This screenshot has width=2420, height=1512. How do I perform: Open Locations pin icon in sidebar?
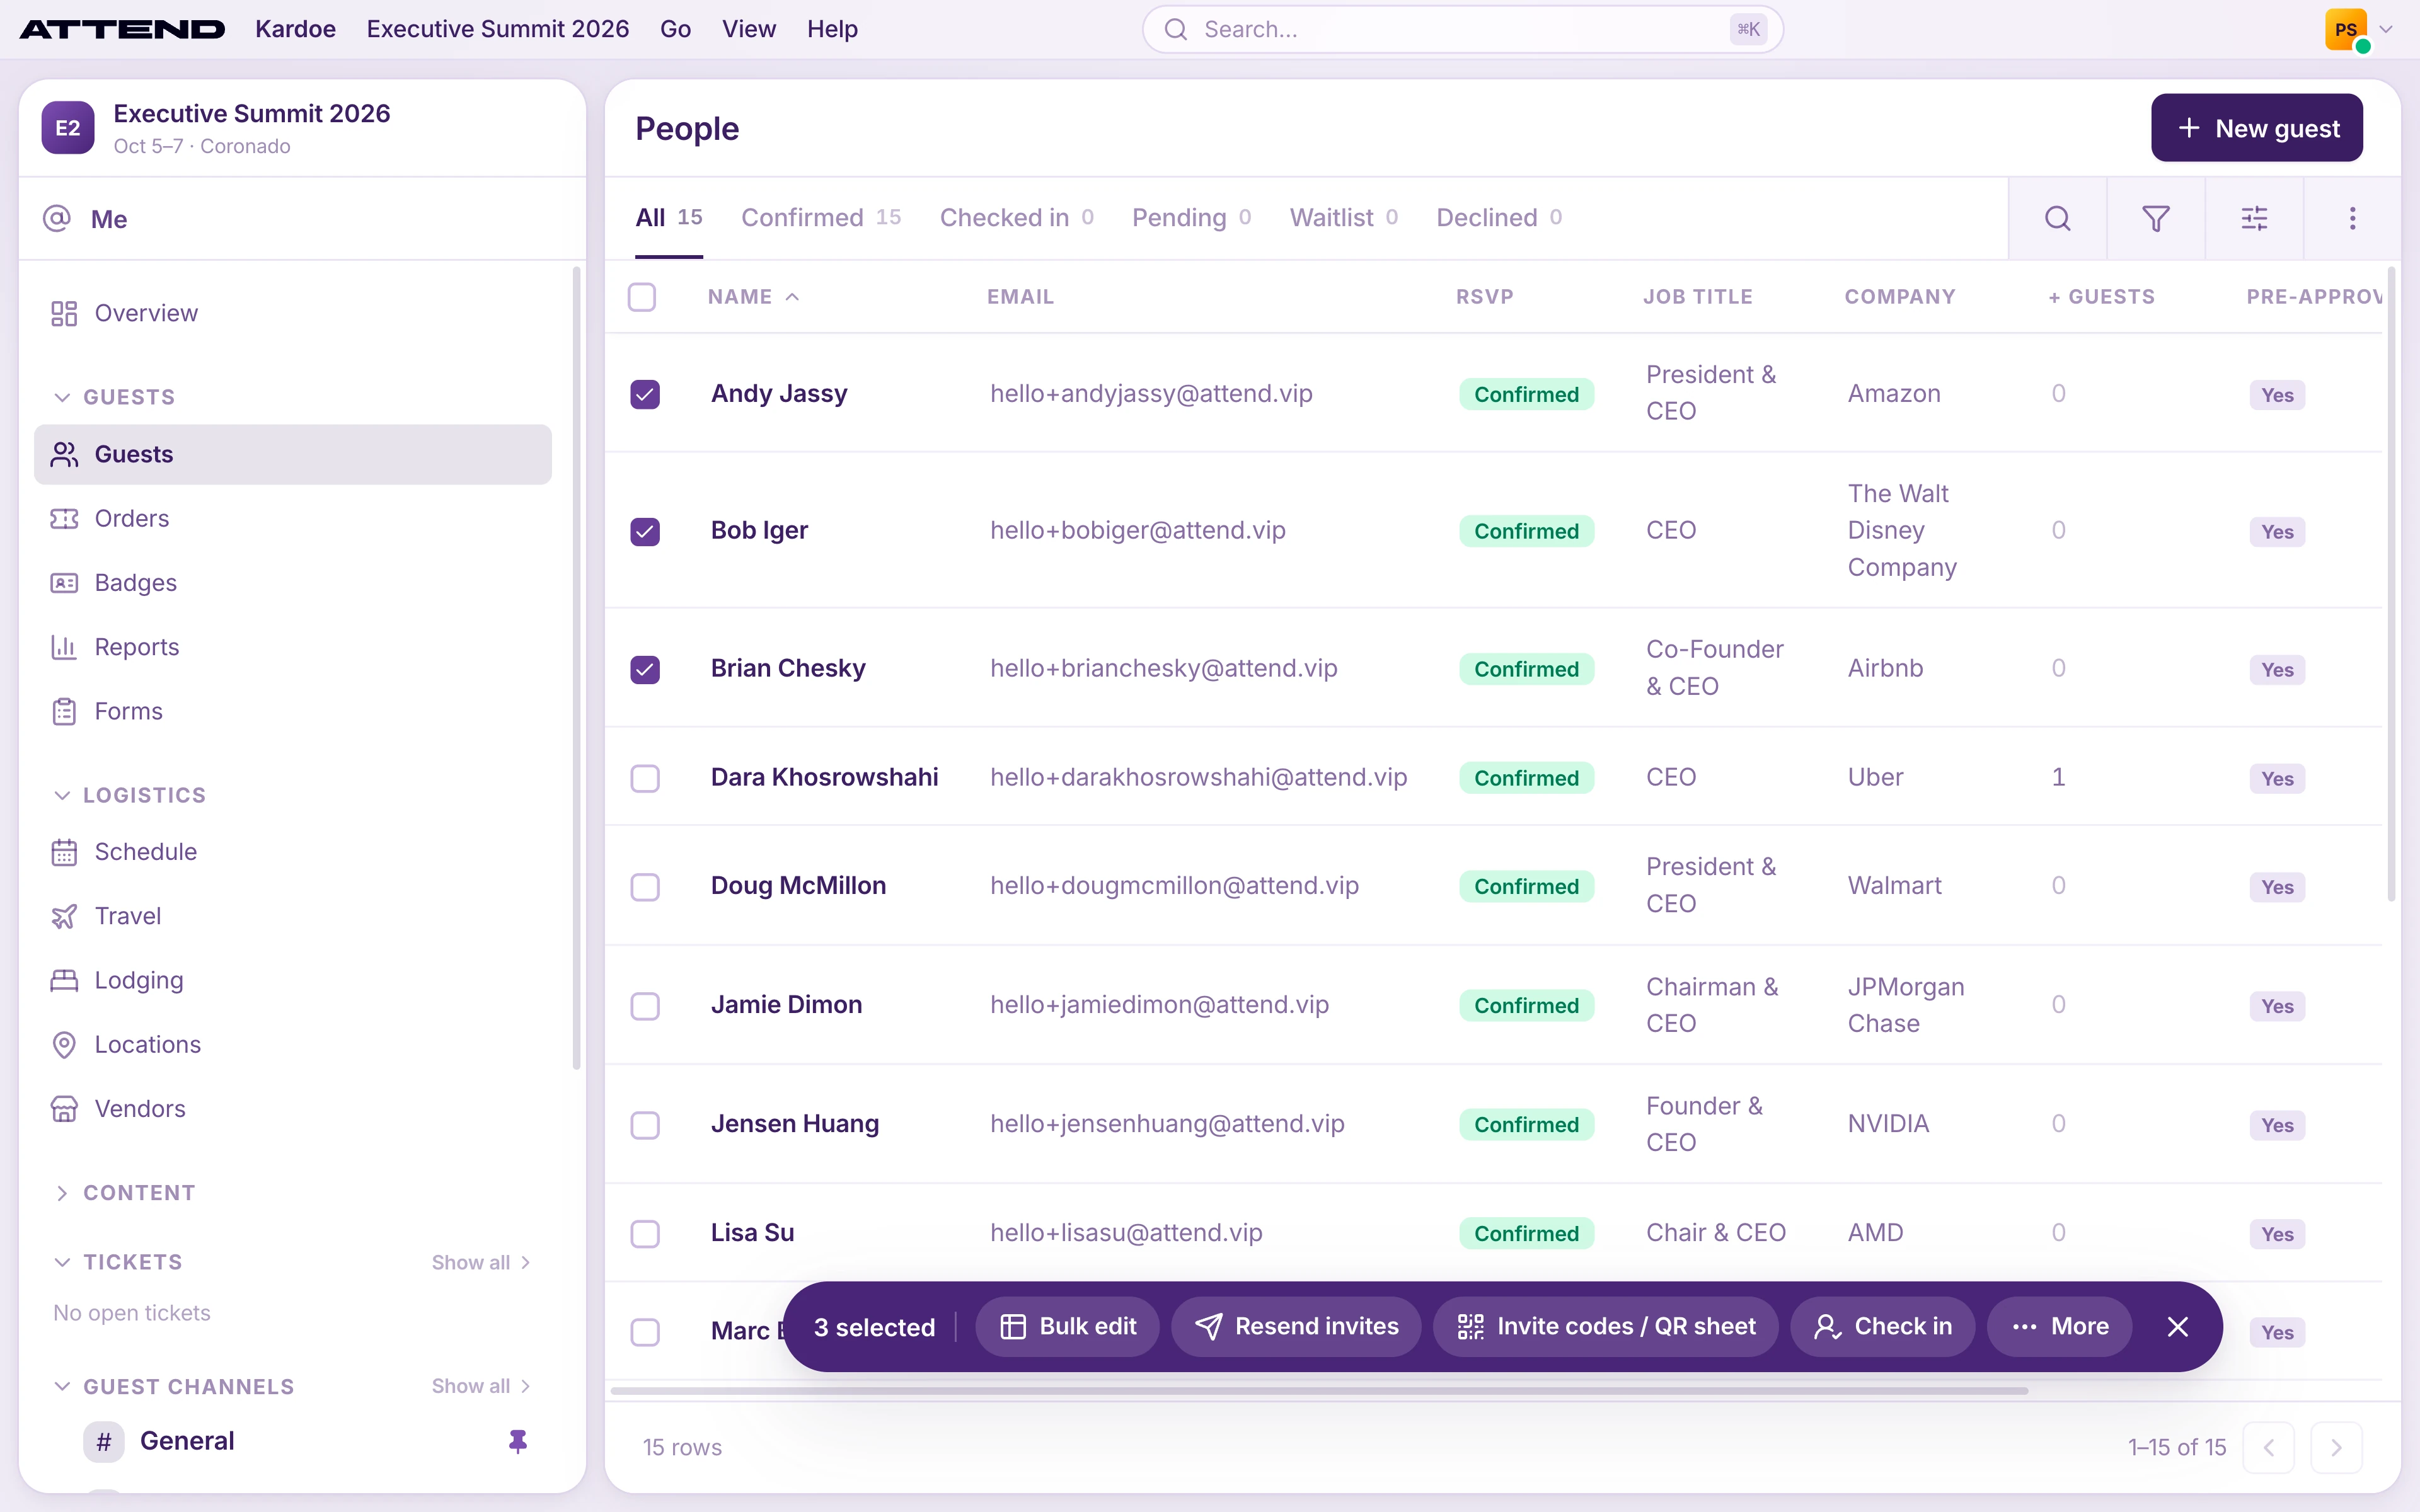(x=64, y=1045)
